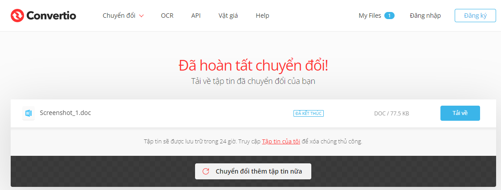Click the Tập tin của tôi link
Screen dimensions: 501x190
[281, 142]
